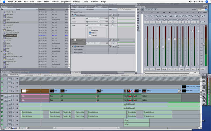Add keyframe for Blue parameter
The width and height of the screenshot is (211, 131).
click(x=113, y=25)
